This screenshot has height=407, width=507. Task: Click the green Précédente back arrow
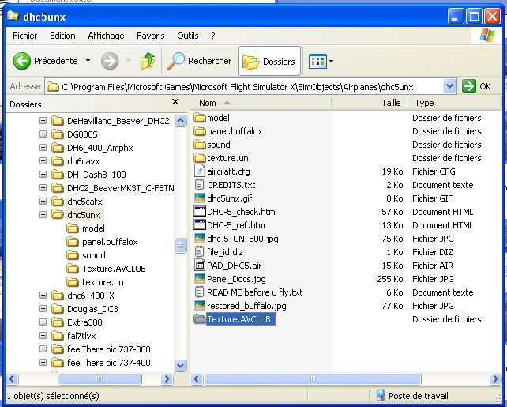tap(21, 61)
